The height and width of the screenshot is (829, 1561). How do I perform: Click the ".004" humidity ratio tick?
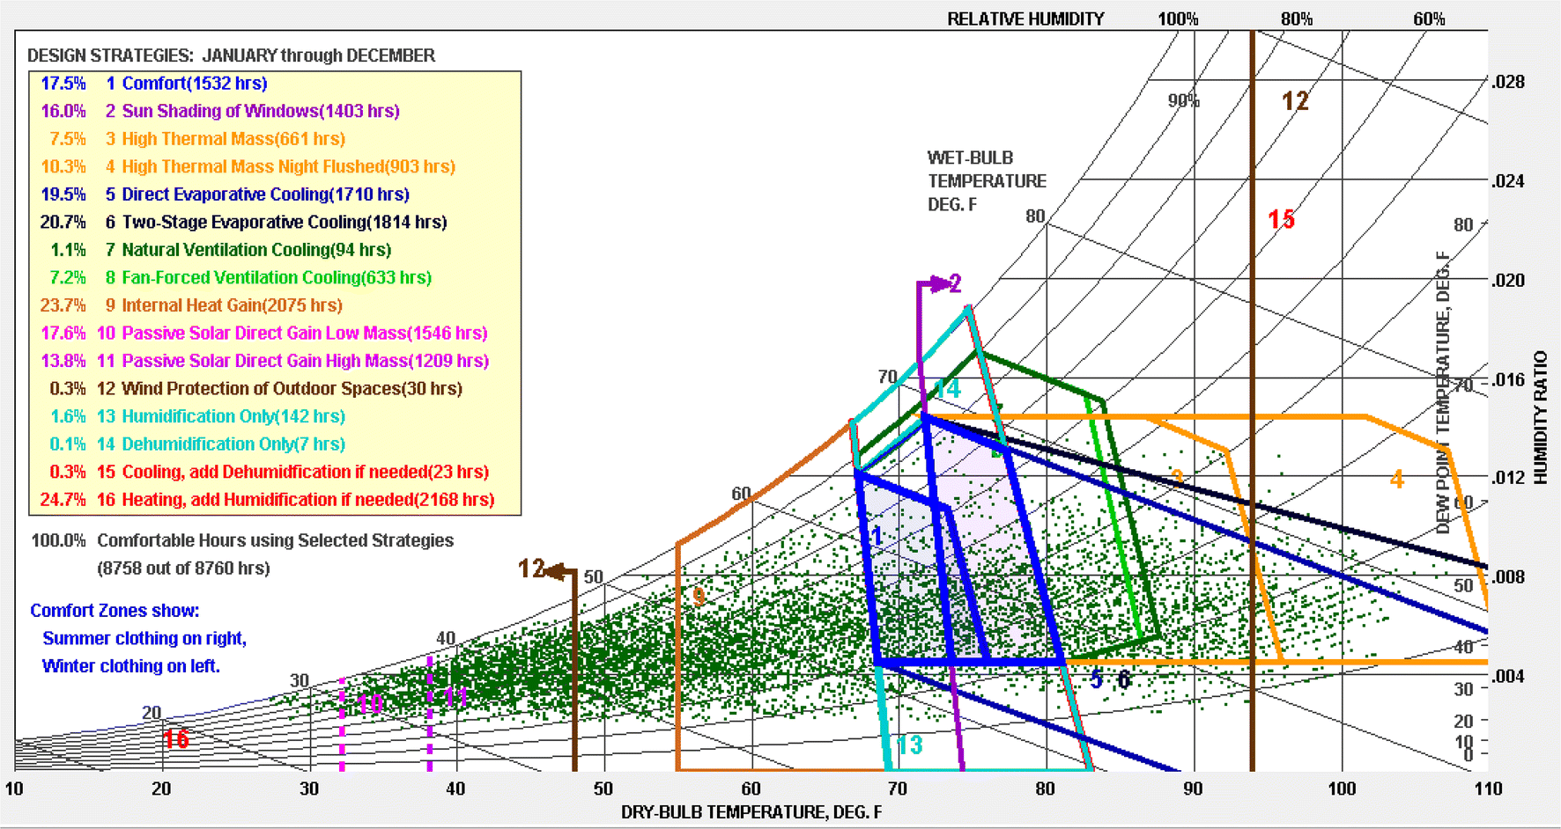click(x=1507, y=677)
